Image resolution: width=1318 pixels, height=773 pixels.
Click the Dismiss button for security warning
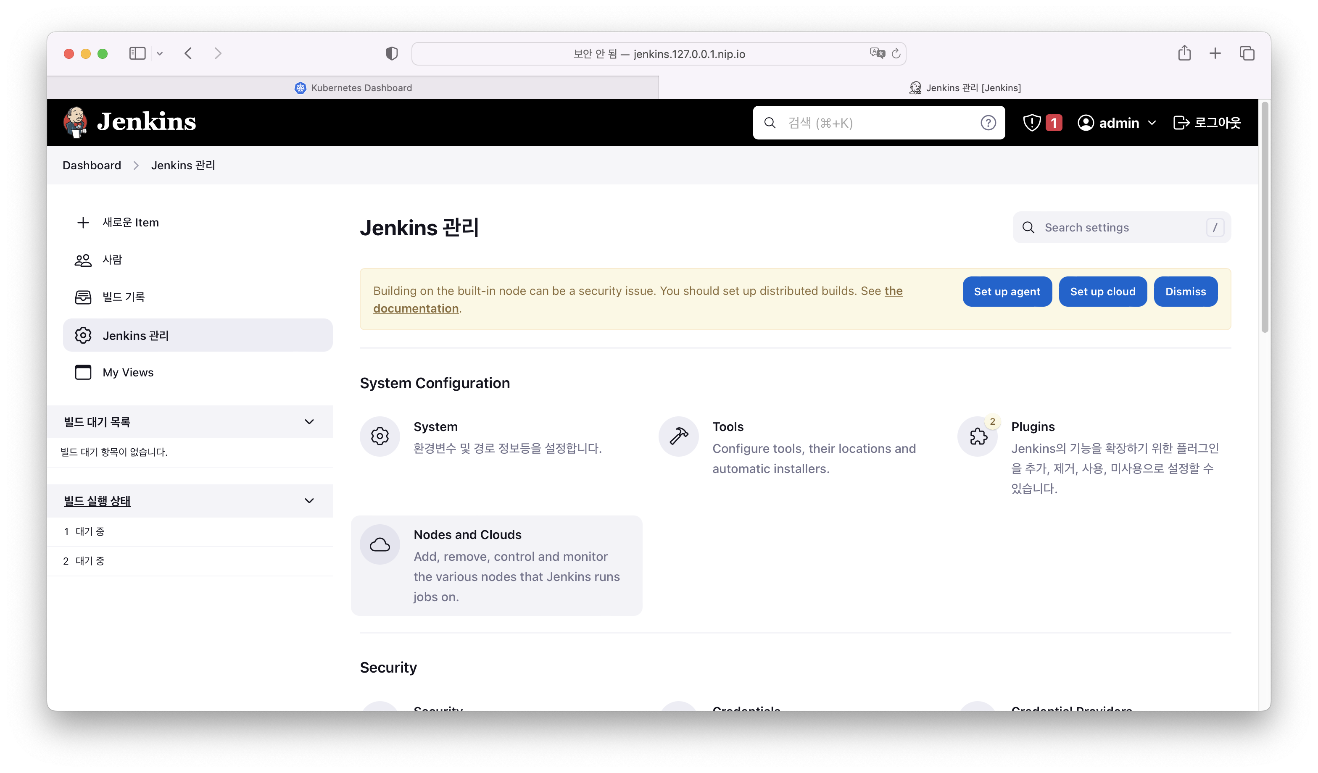coord(1186,291)
